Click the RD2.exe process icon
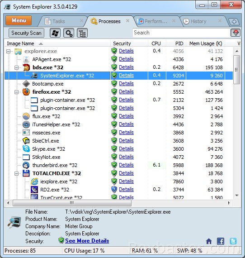This screenshot has height=258, width=245. pyautogui.click(x=34, y=190)
